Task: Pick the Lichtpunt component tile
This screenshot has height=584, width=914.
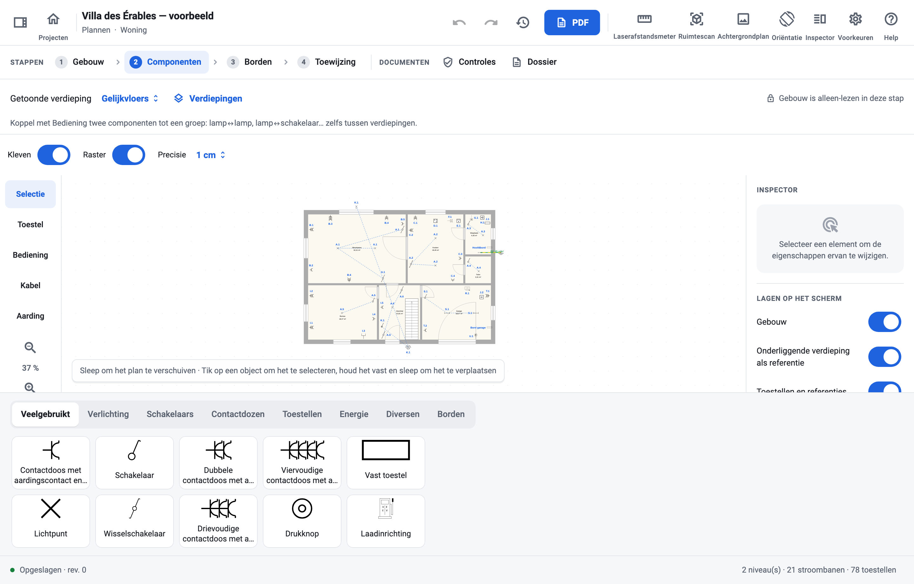Action: 50,521
